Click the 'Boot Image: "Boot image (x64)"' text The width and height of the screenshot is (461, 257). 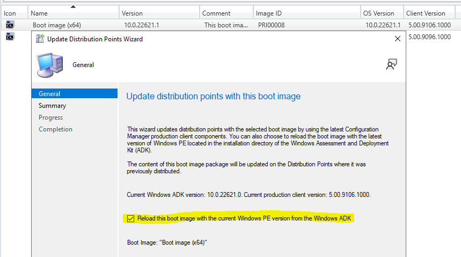(167, 243)
